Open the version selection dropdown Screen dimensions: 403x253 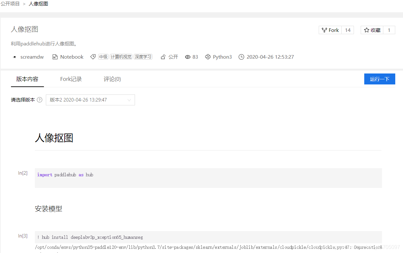coord(90,100)
